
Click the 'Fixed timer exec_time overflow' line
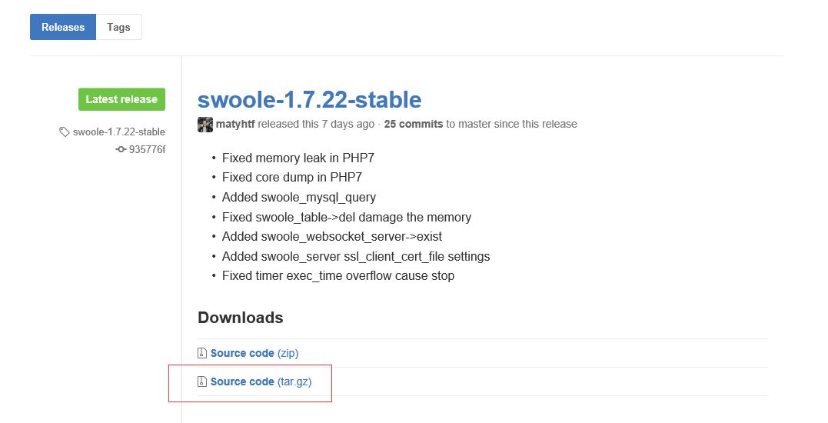pos(338,275)
